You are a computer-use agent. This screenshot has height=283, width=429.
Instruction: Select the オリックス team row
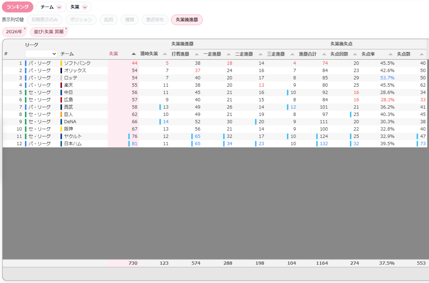coord(214,71)
